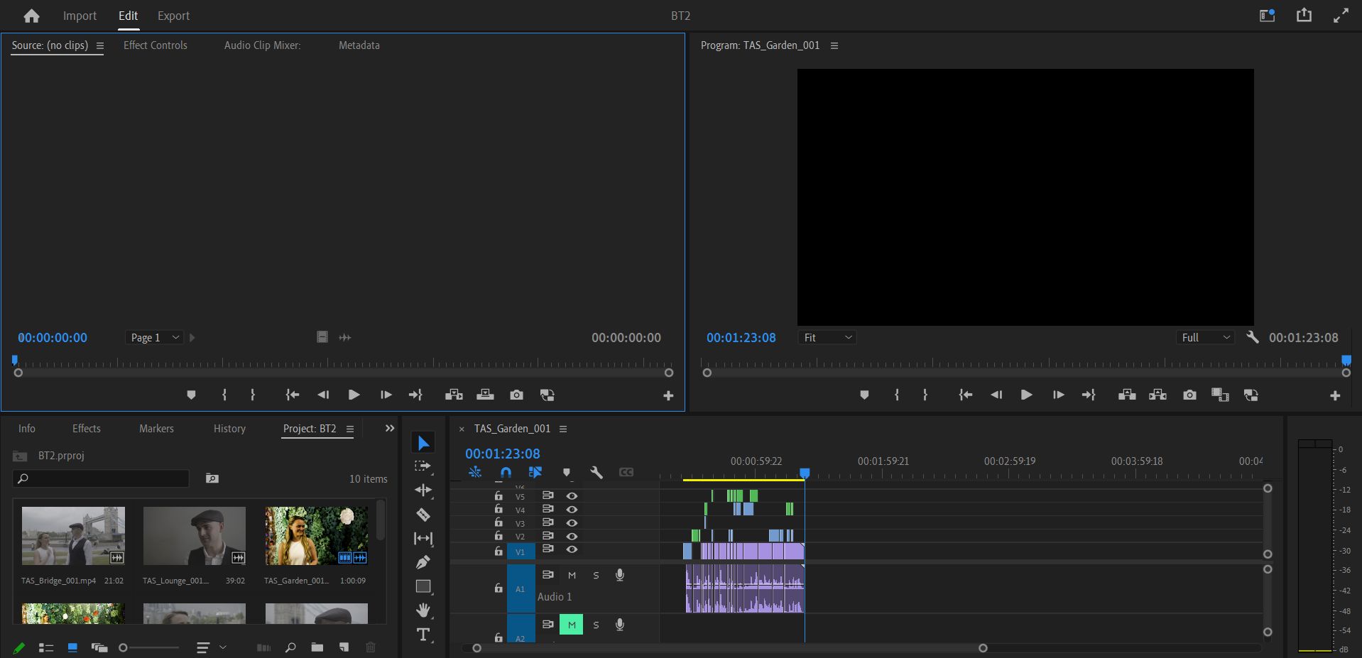The image size is (1362, 658).
Task: Click Export Frame camera in Program monitor
Action: 1189,395
